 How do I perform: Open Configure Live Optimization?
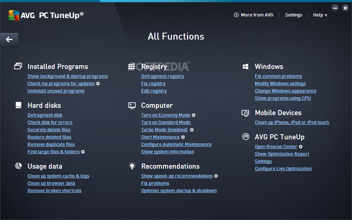(283, 169)
